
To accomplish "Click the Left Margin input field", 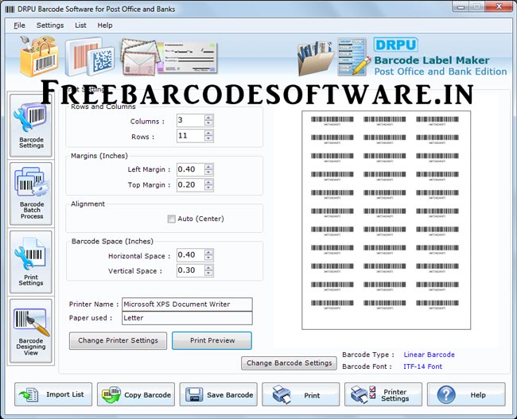I will [x=191, y=169].
